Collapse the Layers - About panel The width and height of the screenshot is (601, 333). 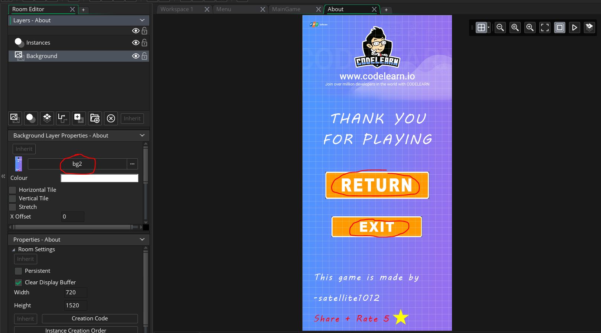point(142,20)
